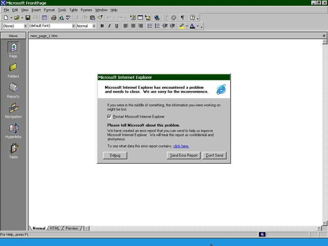Image resolution: width=328 pixels, height=246 pixels.
Task: Click the Don't Send button
Action: (x=214, y=155)
